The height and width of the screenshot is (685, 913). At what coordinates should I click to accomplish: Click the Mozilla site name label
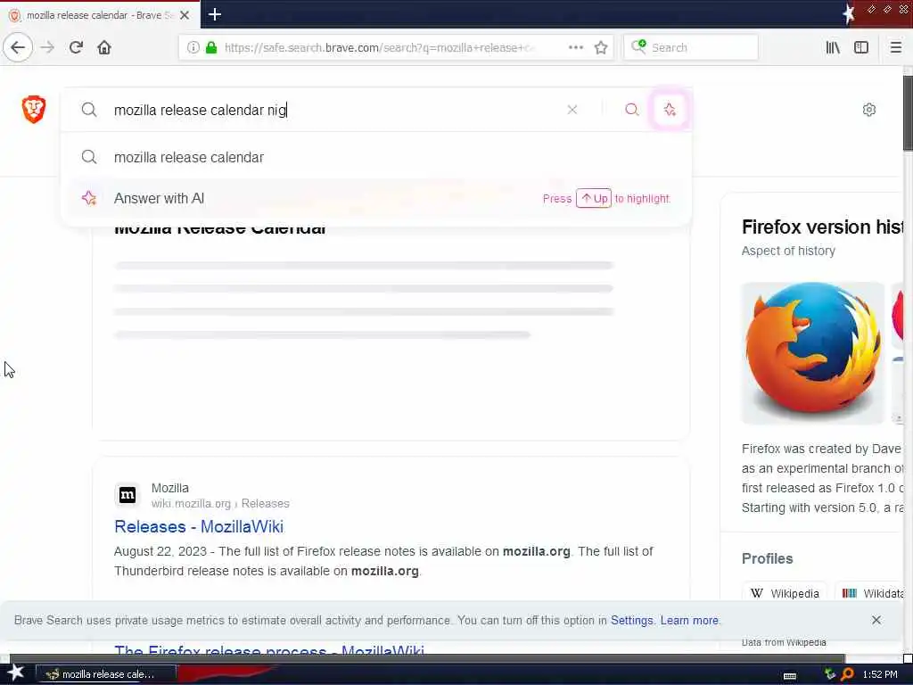click(x=170, y=488)
